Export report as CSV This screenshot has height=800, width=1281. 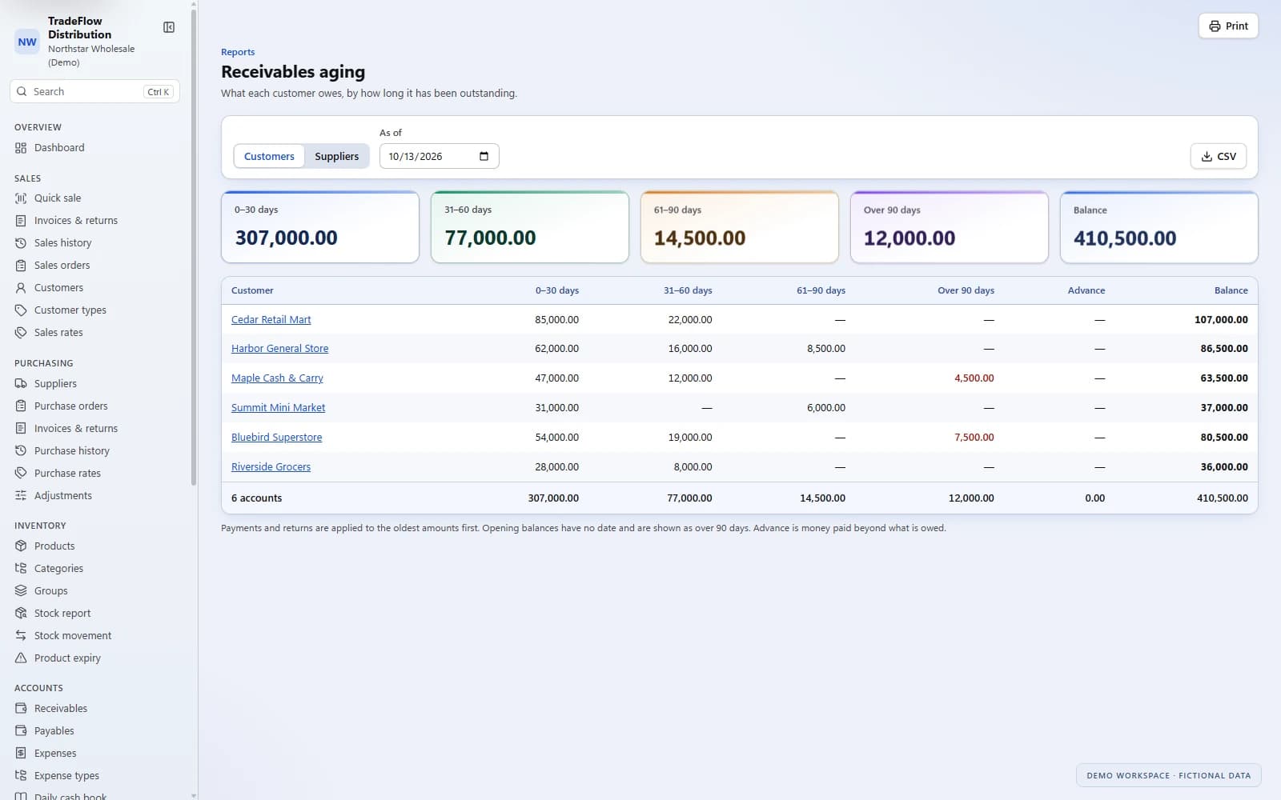coord(1218,156)
